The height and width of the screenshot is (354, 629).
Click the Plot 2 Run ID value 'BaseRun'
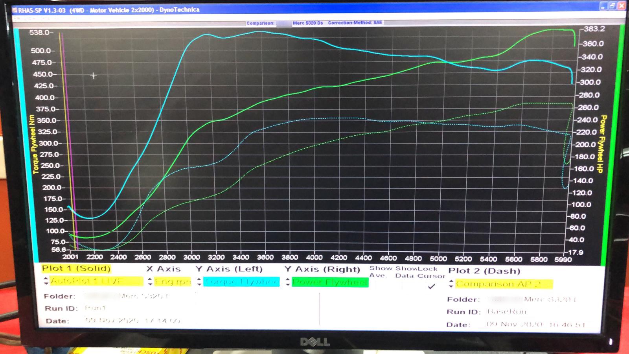[x=506, y=312]
